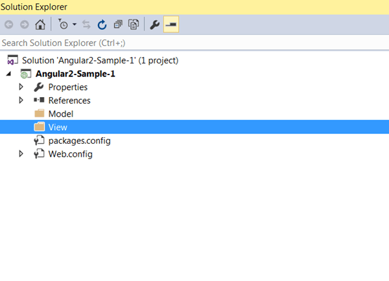
Task: Collapse the Angular2-Sample-1 project node
Action: click(8, 74)
